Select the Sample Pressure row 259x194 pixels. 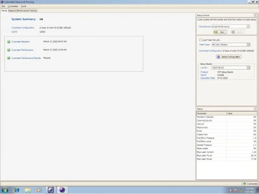[x=226, y=145]
